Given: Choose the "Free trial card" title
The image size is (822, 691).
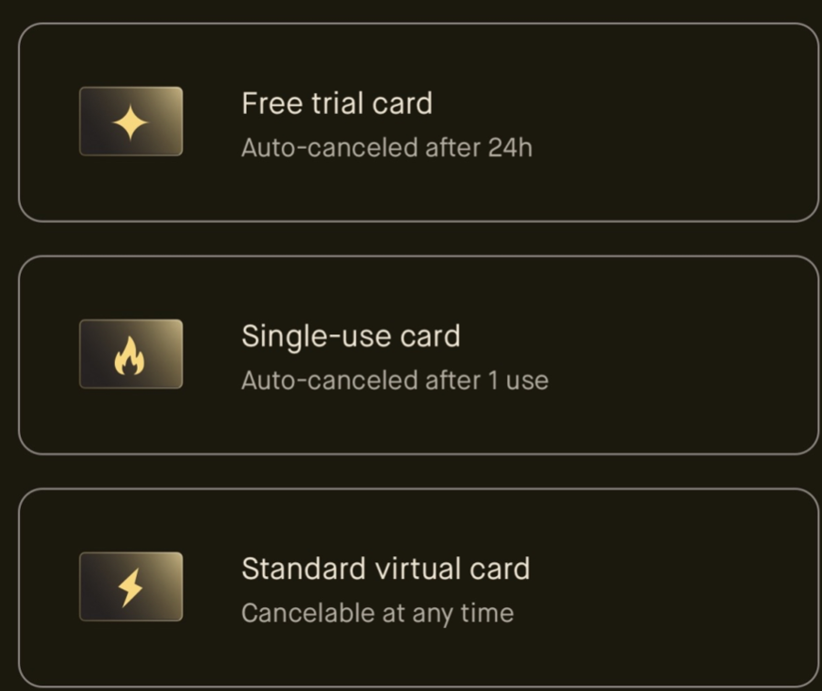Looking at the screenshot, I should pyautogui.click(x=336, y=103).
